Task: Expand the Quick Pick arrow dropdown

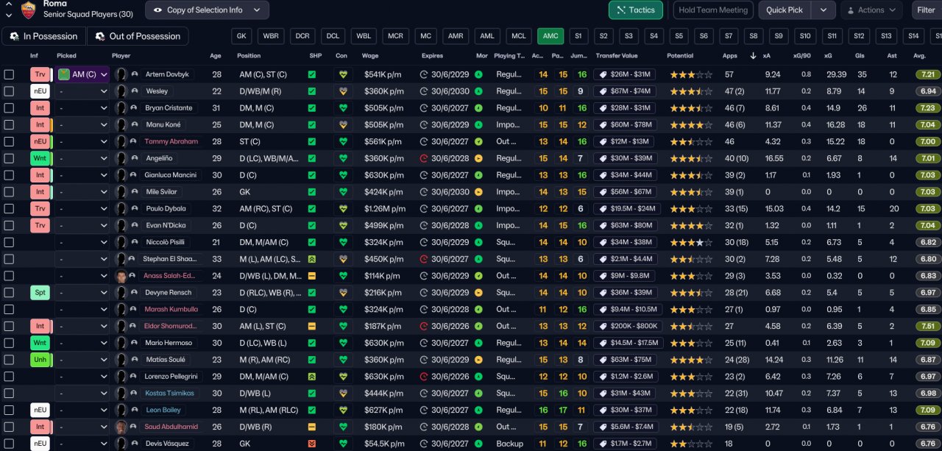Action: coord(824,10)
